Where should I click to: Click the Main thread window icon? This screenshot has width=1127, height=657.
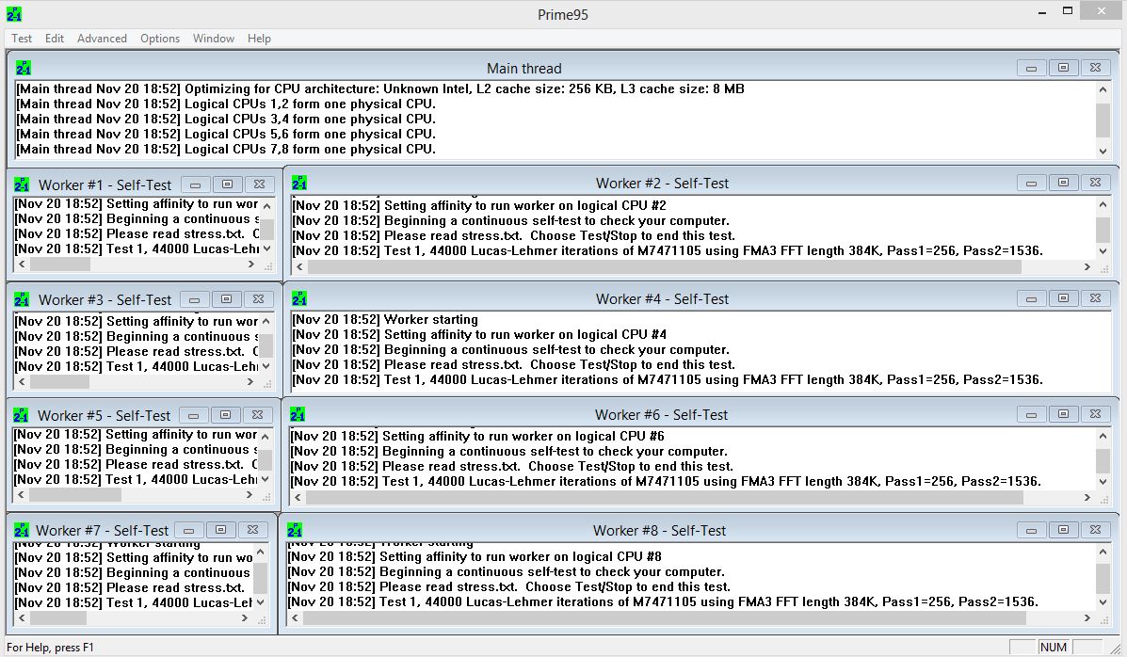[x=23, y=69]
